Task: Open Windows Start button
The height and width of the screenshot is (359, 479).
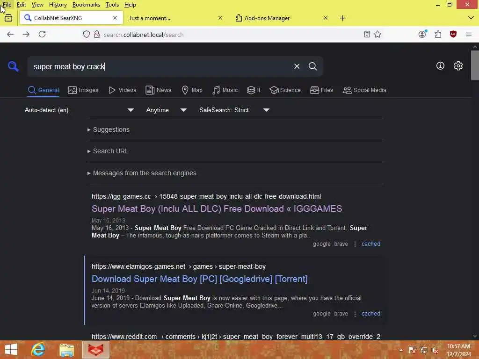Action: 11,350
